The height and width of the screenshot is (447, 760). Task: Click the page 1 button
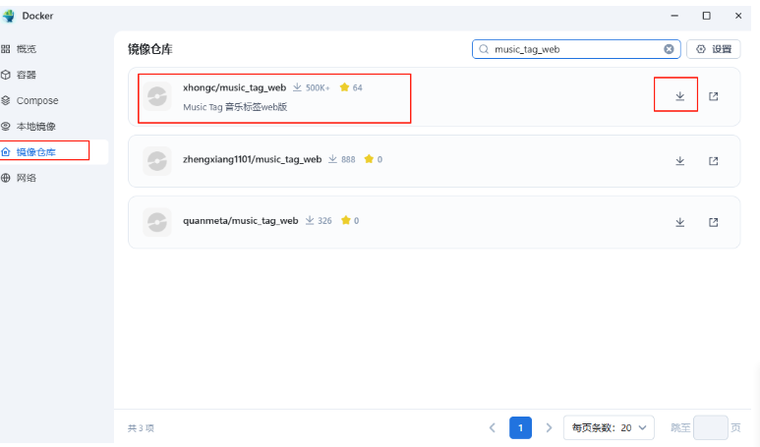click(x=520, y=427)
